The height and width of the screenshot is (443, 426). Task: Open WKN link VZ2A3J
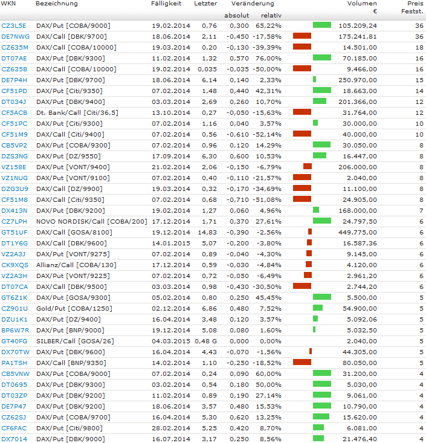[13, 254]
